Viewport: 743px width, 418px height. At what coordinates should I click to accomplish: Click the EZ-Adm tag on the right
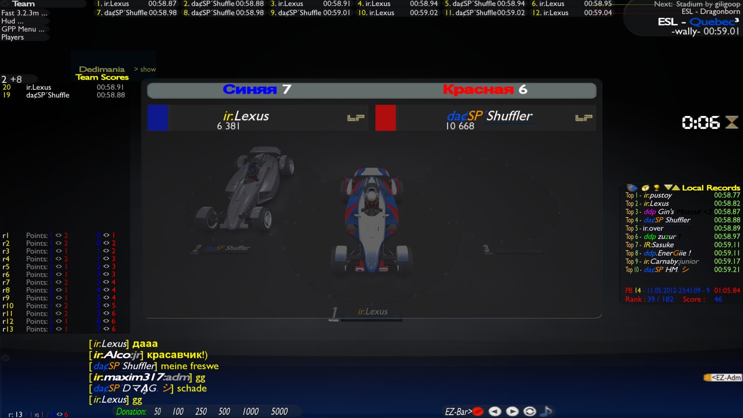click(723, 377)
